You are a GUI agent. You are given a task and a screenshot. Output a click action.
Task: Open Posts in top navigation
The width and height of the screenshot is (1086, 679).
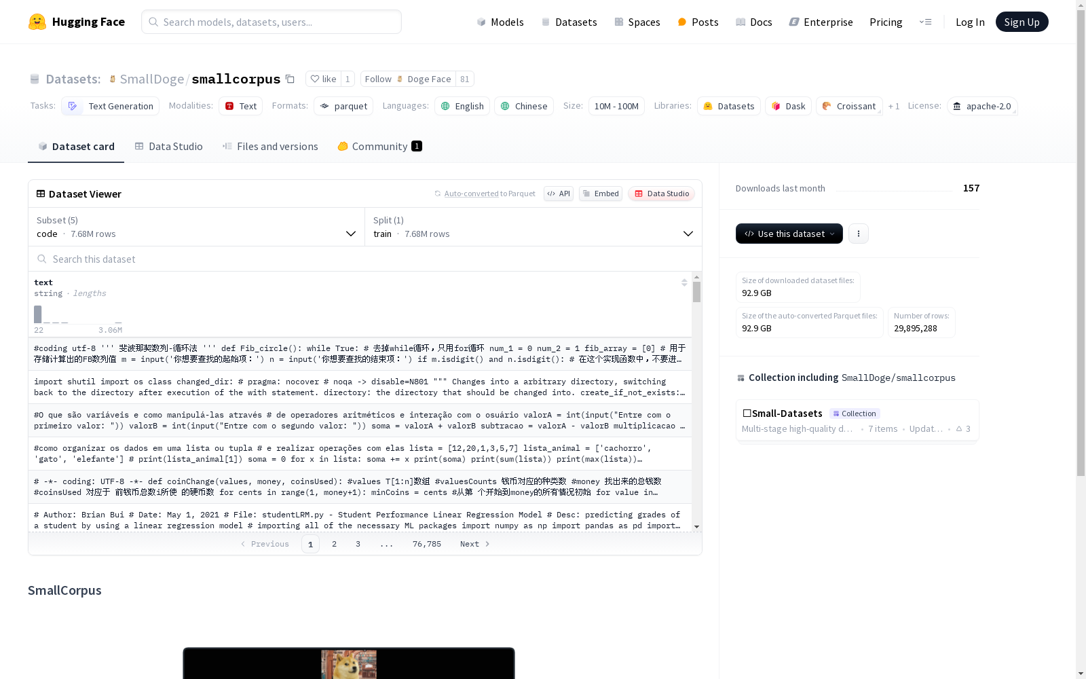coord(698,22)
